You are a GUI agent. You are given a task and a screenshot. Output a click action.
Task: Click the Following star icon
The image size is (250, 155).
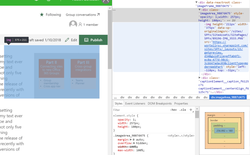(42, 15)
